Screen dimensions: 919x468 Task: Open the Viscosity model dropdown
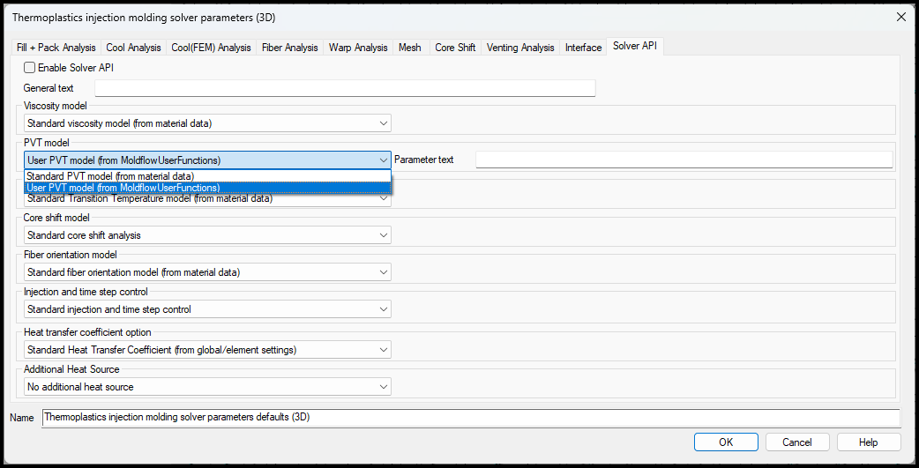pyautogui.click(x=207, y=123)
